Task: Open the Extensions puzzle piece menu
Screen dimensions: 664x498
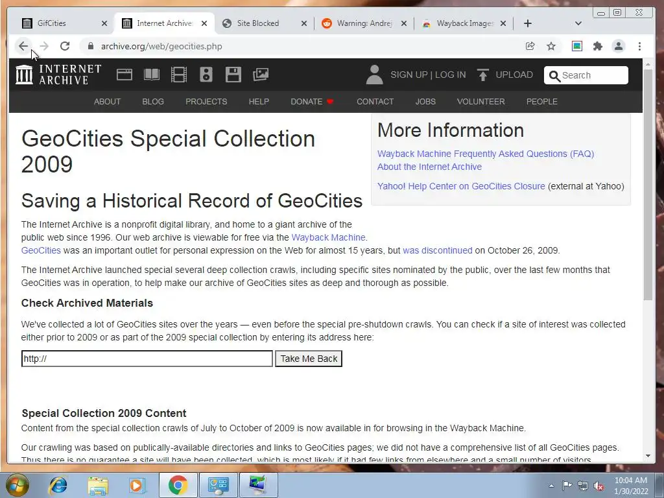Action: tap(597, 46)
